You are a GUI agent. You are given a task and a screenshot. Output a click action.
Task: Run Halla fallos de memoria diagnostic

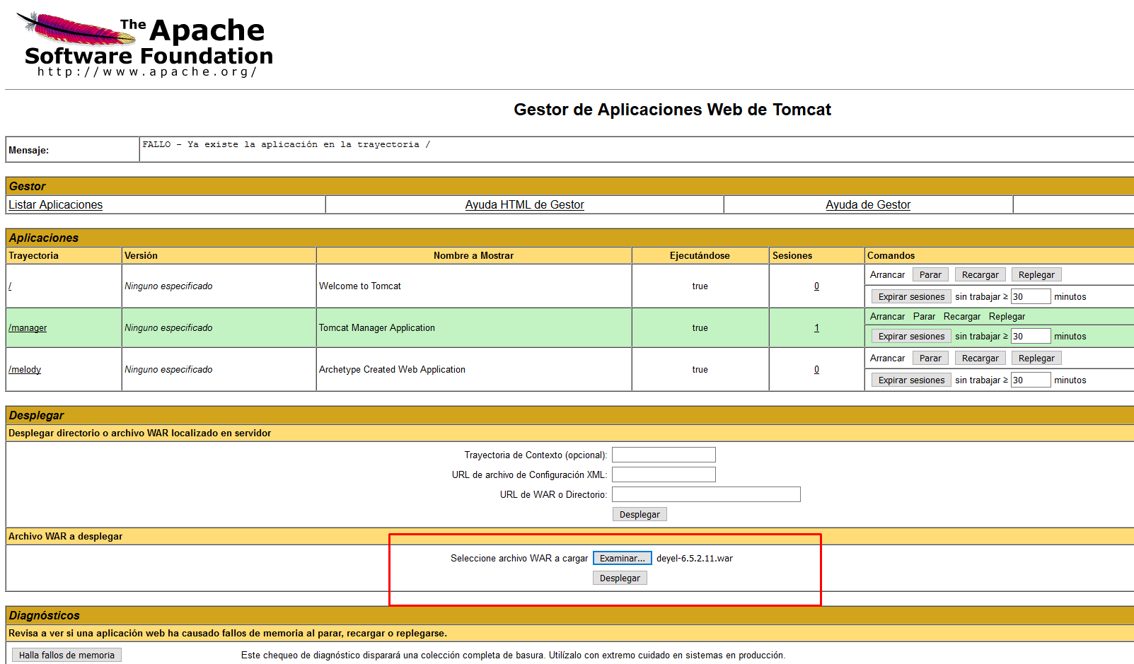click(x=66, y=656)
